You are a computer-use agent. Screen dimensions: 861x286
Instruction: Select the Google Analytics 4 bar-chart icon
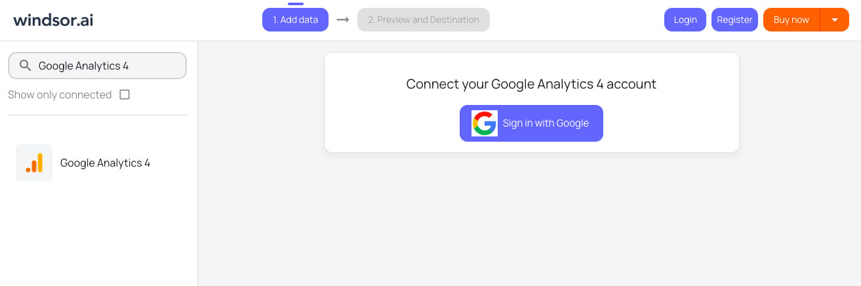click(x=34, y=163)
